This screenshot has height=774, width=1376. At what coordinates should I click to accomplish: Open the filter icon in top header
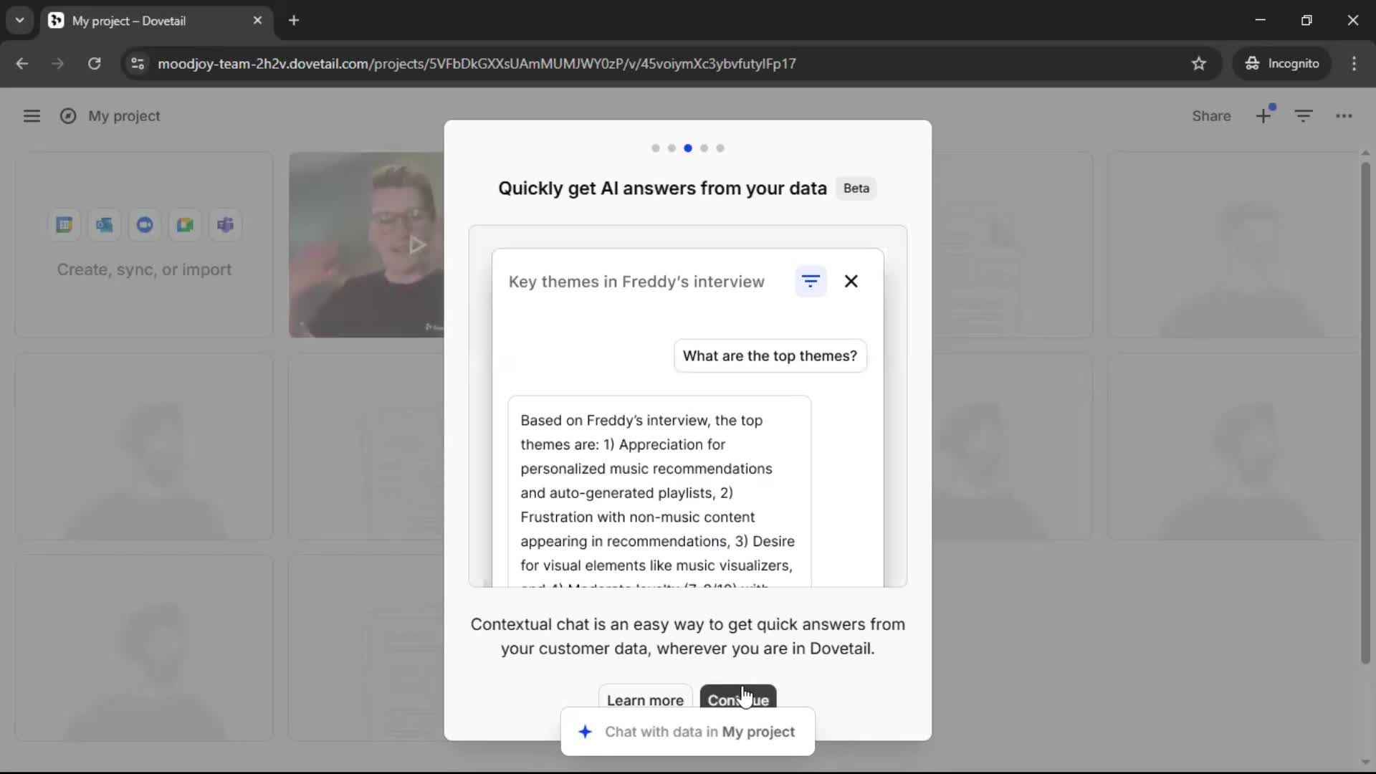tap(1304, 116)
